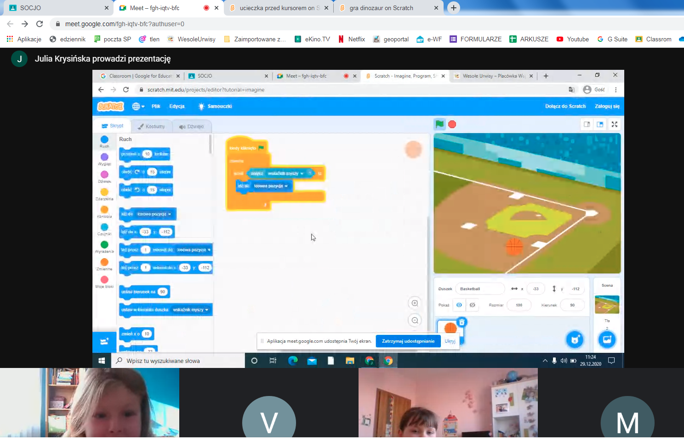Select the Czujniki block category
Viewport: 684px width, 441px height.
(x=104, y=229)
